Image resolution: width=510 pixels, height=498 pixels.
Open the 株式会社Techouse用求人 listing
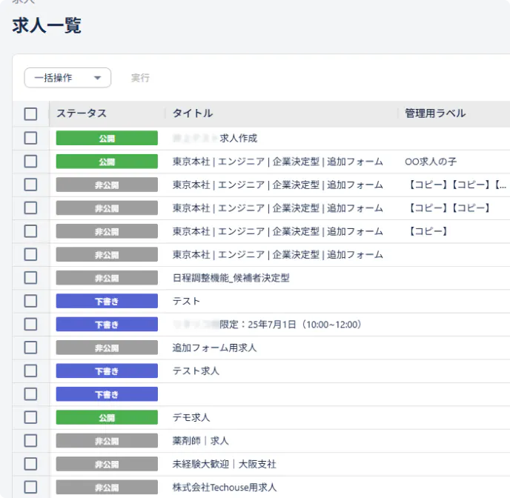coord(224,487)
